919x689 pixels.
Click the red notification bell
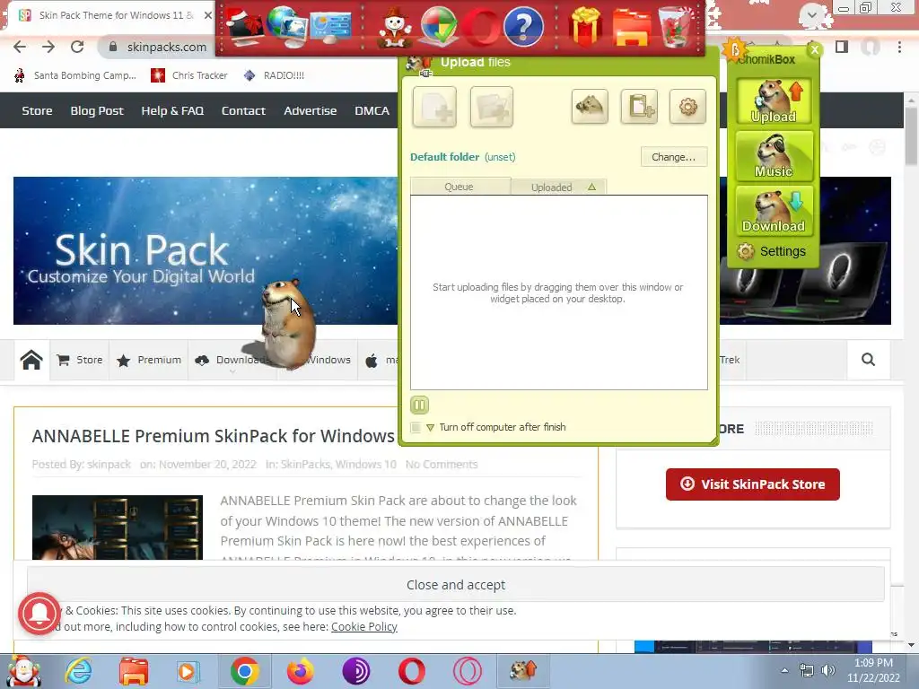(39, 614)
